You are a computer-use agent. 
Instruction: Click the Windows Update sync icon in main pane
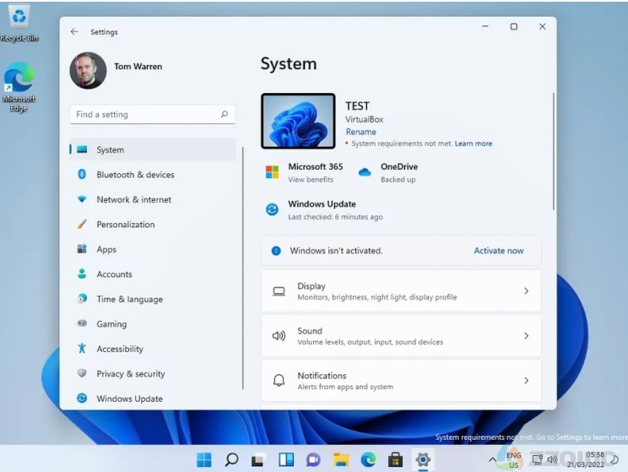(273, 209)
